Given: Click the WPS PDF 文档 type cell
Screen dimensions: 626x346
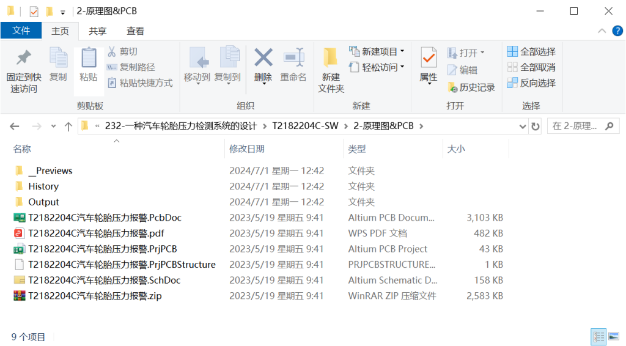Looking at the screenshot, I should (x=378, y=233).
